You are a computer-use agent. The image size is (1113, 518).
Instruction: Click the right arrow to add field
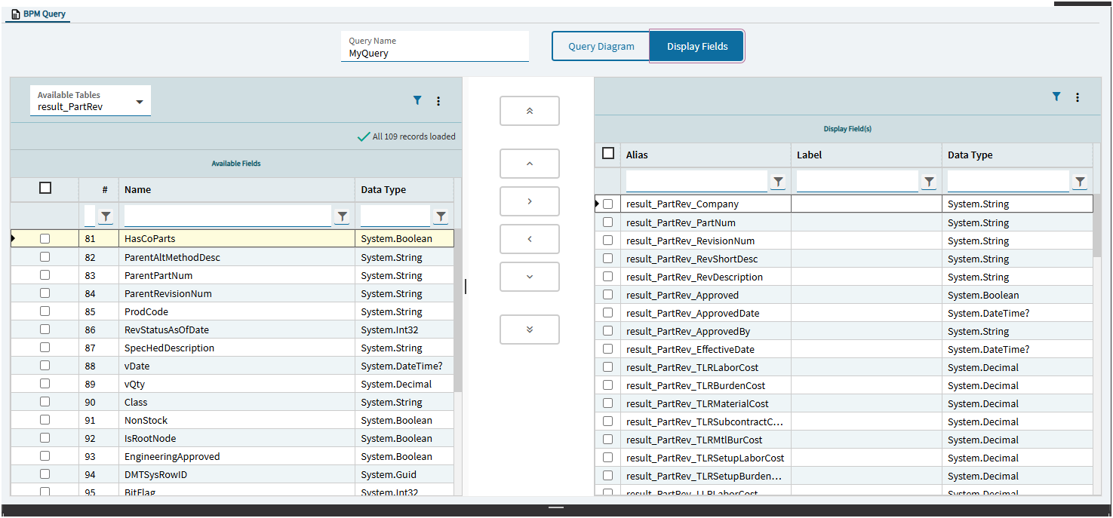(529, 201)
